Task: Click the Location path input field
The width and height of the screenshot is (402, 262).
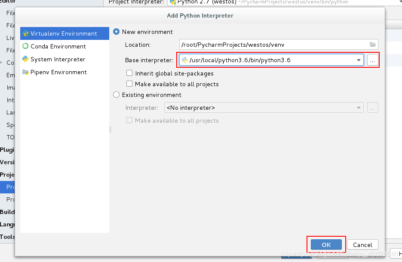Action: (x=279, y=45)
